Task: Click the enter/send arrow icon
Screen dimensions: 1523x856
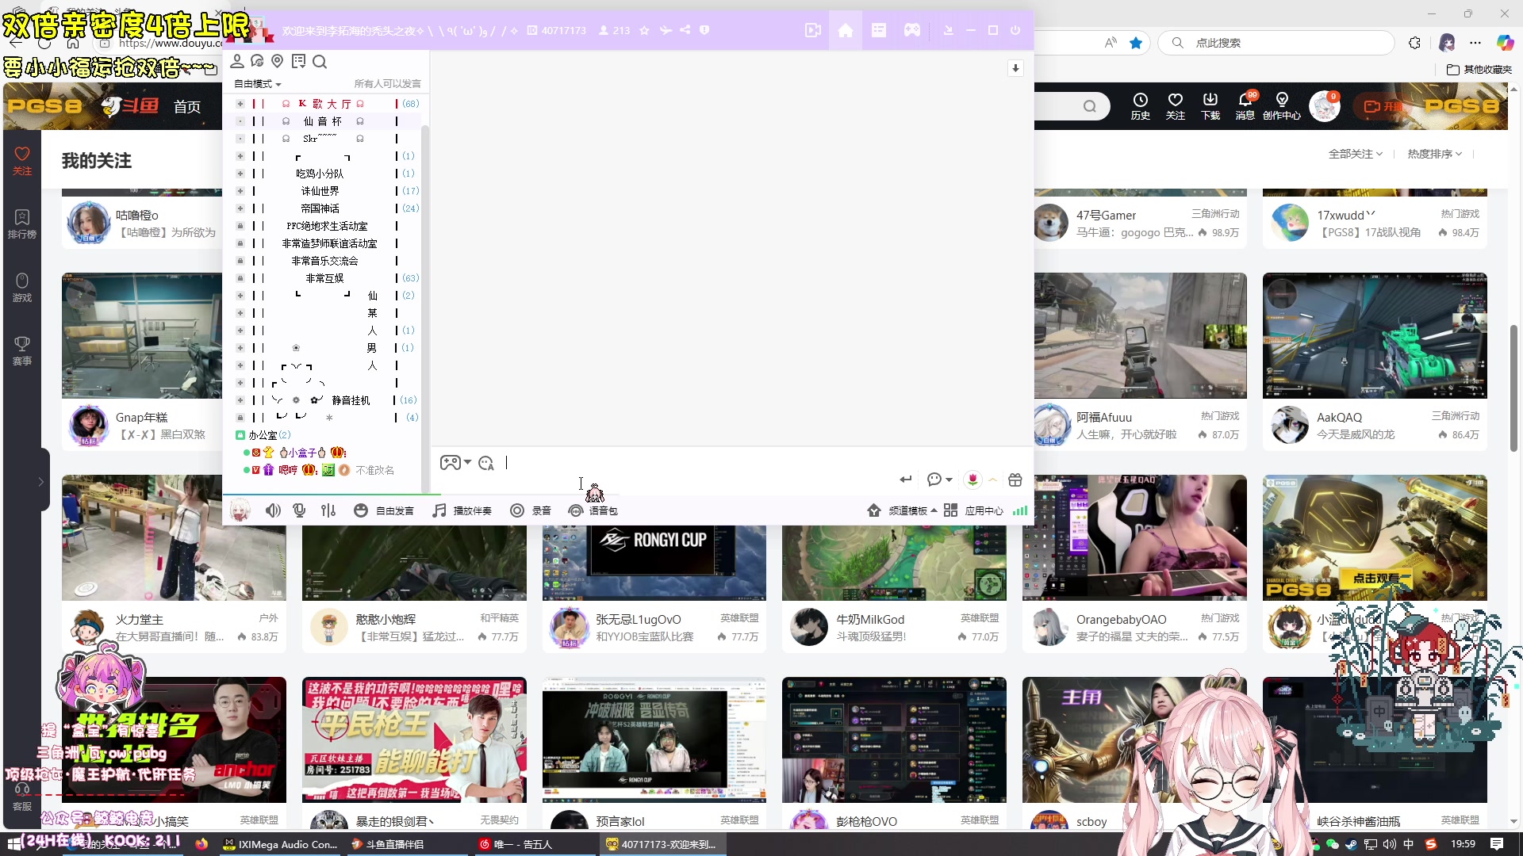Action: (x=906, y=480)
